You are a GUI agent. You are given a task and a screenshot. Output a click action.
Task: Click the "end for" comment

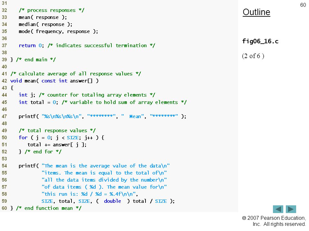pos(43,152)
